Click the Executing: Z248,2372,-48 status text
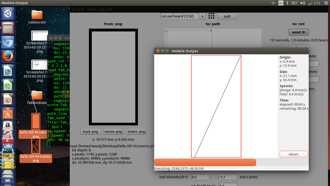Viewport: 330px width, 186px height. point(179,168)
